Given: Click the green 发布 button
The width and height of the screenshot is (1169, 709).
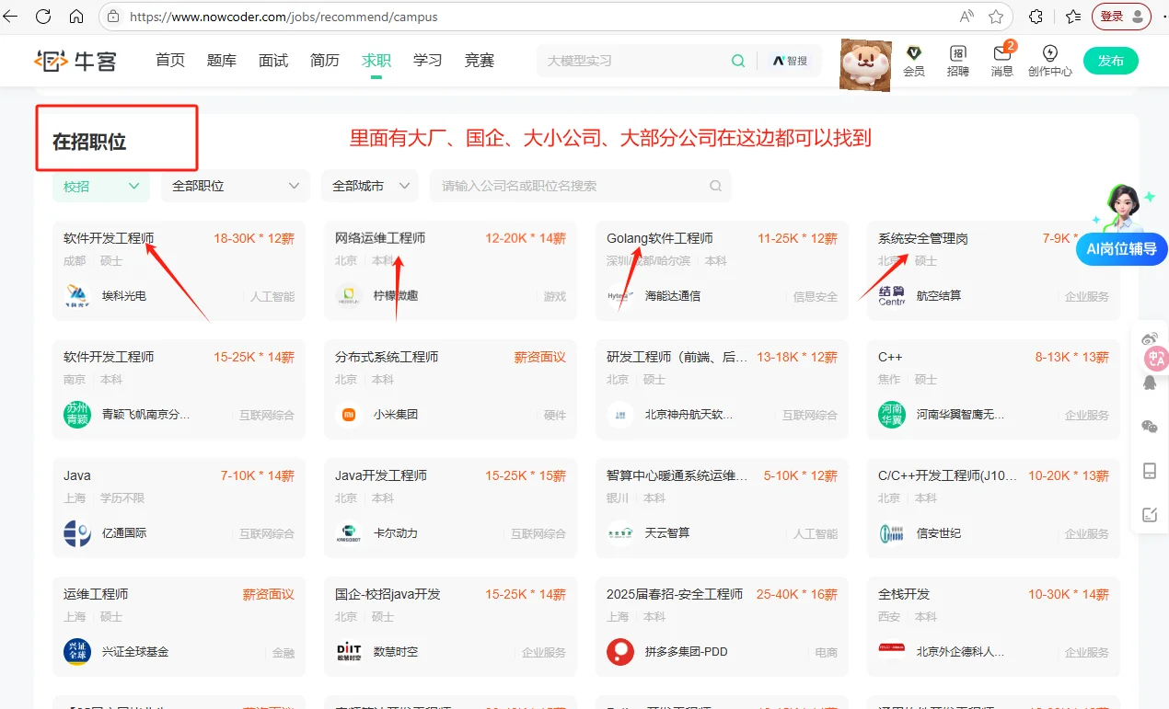Looking at the screenshot, I should (1111, 61).
